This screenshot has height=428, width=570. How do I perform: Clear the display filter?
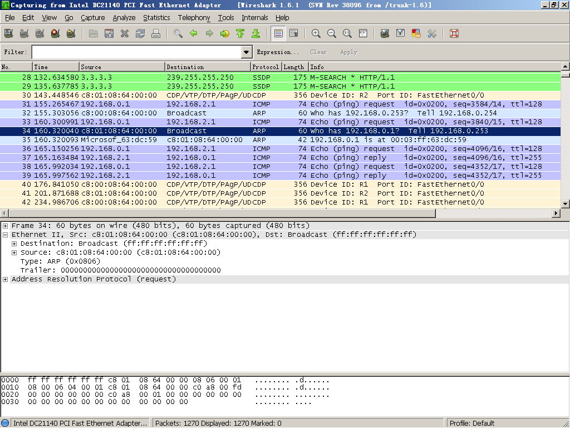(318, 52)
